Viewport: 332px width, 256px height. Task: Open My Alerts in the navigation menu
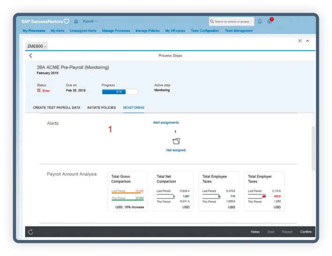(x=58, y=31)
